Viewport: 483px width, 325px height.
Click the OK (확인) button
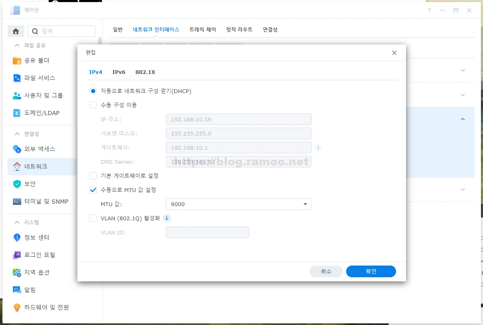click(371, 271)
